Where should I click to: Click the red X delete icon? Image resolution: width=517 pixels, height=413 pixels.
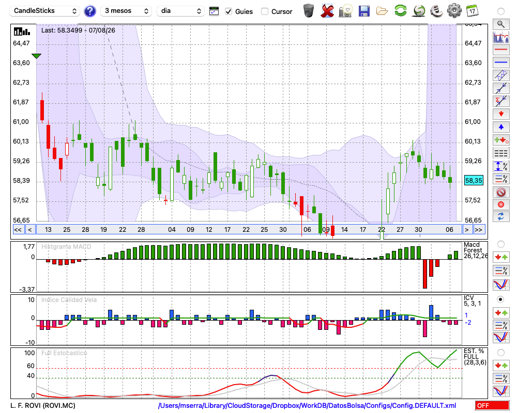tap(327, 11)
